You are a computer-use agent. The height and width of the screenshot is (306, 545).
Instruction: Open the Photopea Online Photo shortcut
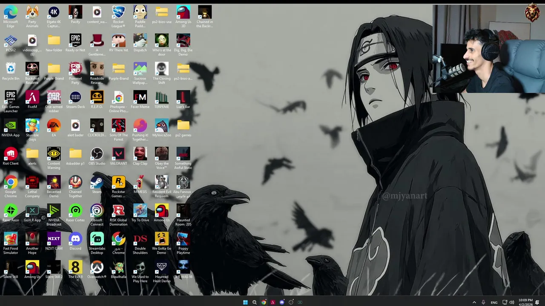pos(118,102)
